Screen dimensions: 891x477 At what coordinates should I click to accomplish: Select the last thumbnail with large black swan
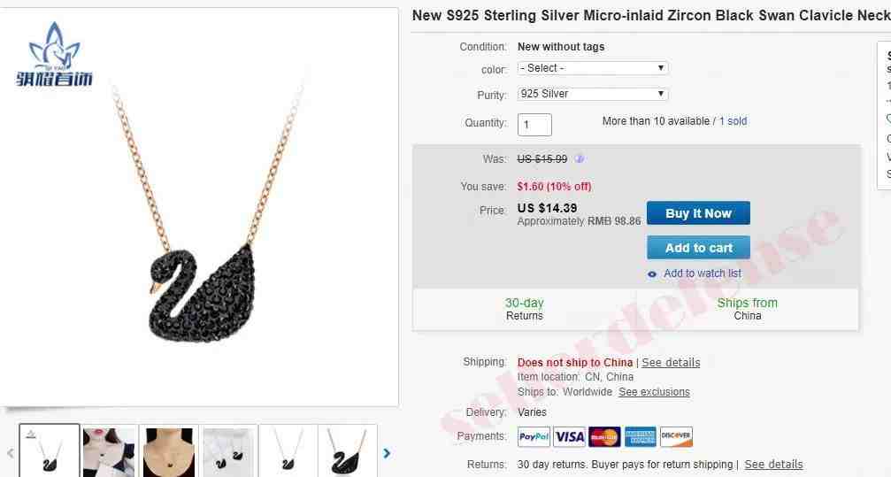(x=348, y=452)
